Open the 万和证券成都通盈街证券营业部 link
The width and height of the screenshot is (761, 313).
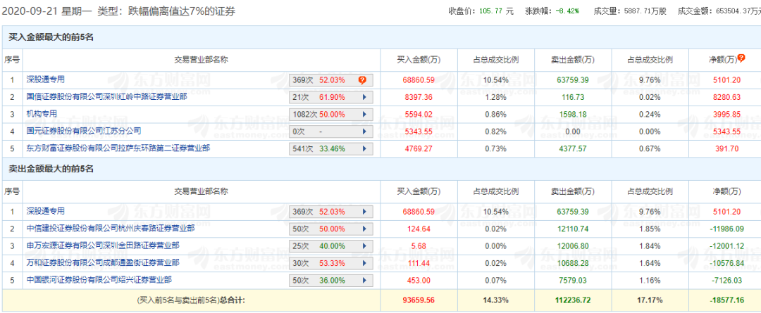click(x=102, y=262)
